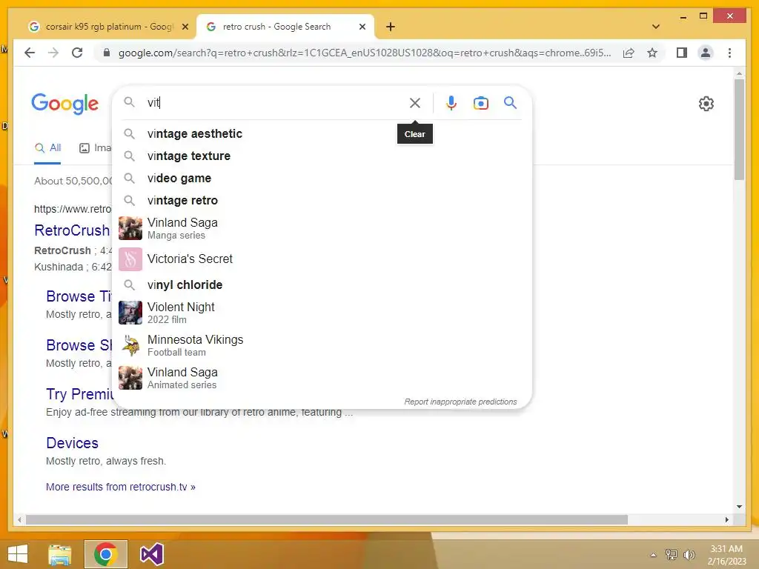This screenshot has width=759, height=569.
Task: Click scroll-right arrow of horizontal scrollbar
Action: (x=726, y=519)
